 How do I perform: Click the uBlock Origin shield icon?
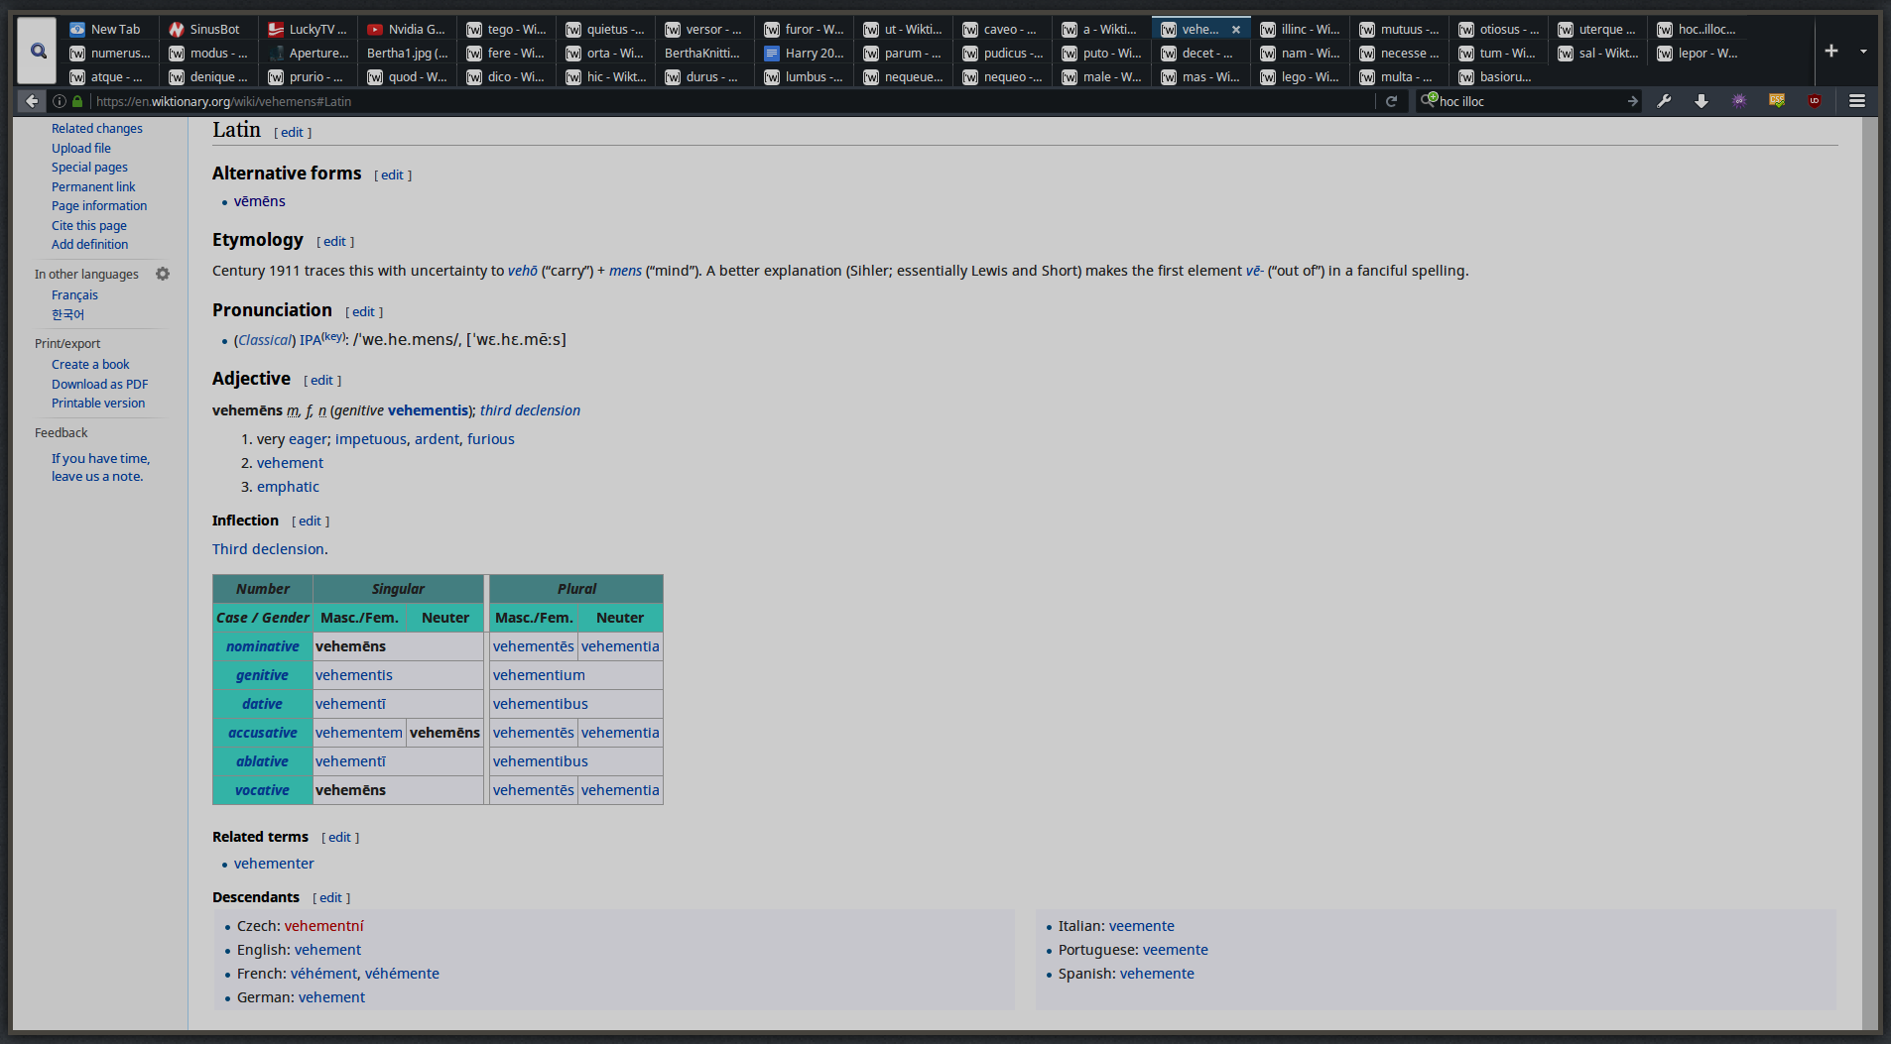pyautogui.click(x=1815, y=101)
